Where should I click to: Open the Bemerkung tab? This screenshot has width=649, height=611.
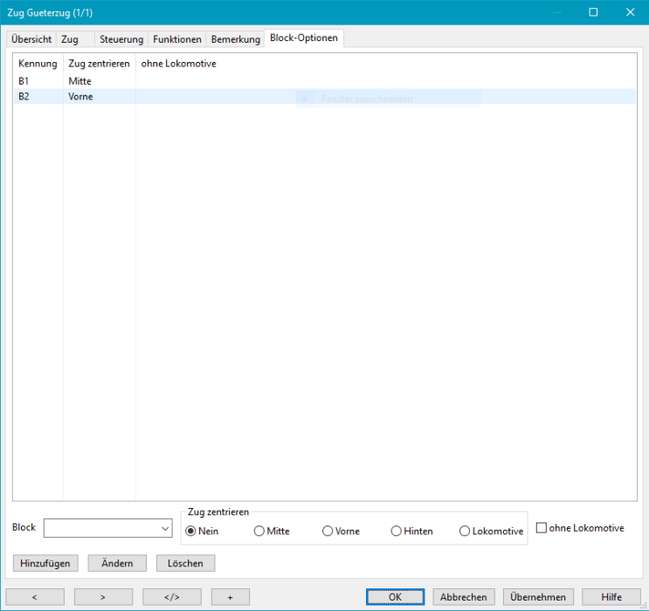click(x=236, y=39)
